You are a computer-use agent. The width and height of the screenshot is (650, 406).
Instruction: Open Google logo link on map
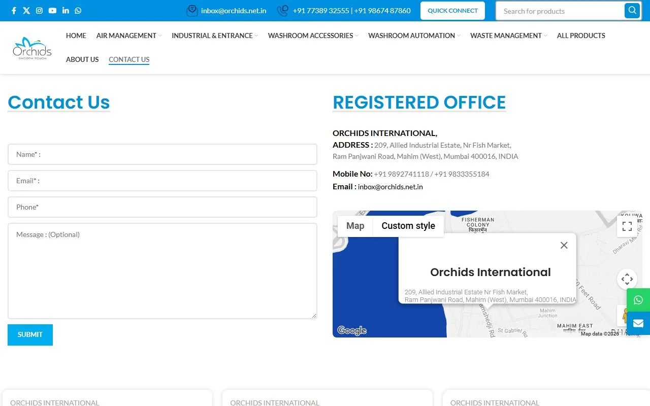tap(351, 331)
